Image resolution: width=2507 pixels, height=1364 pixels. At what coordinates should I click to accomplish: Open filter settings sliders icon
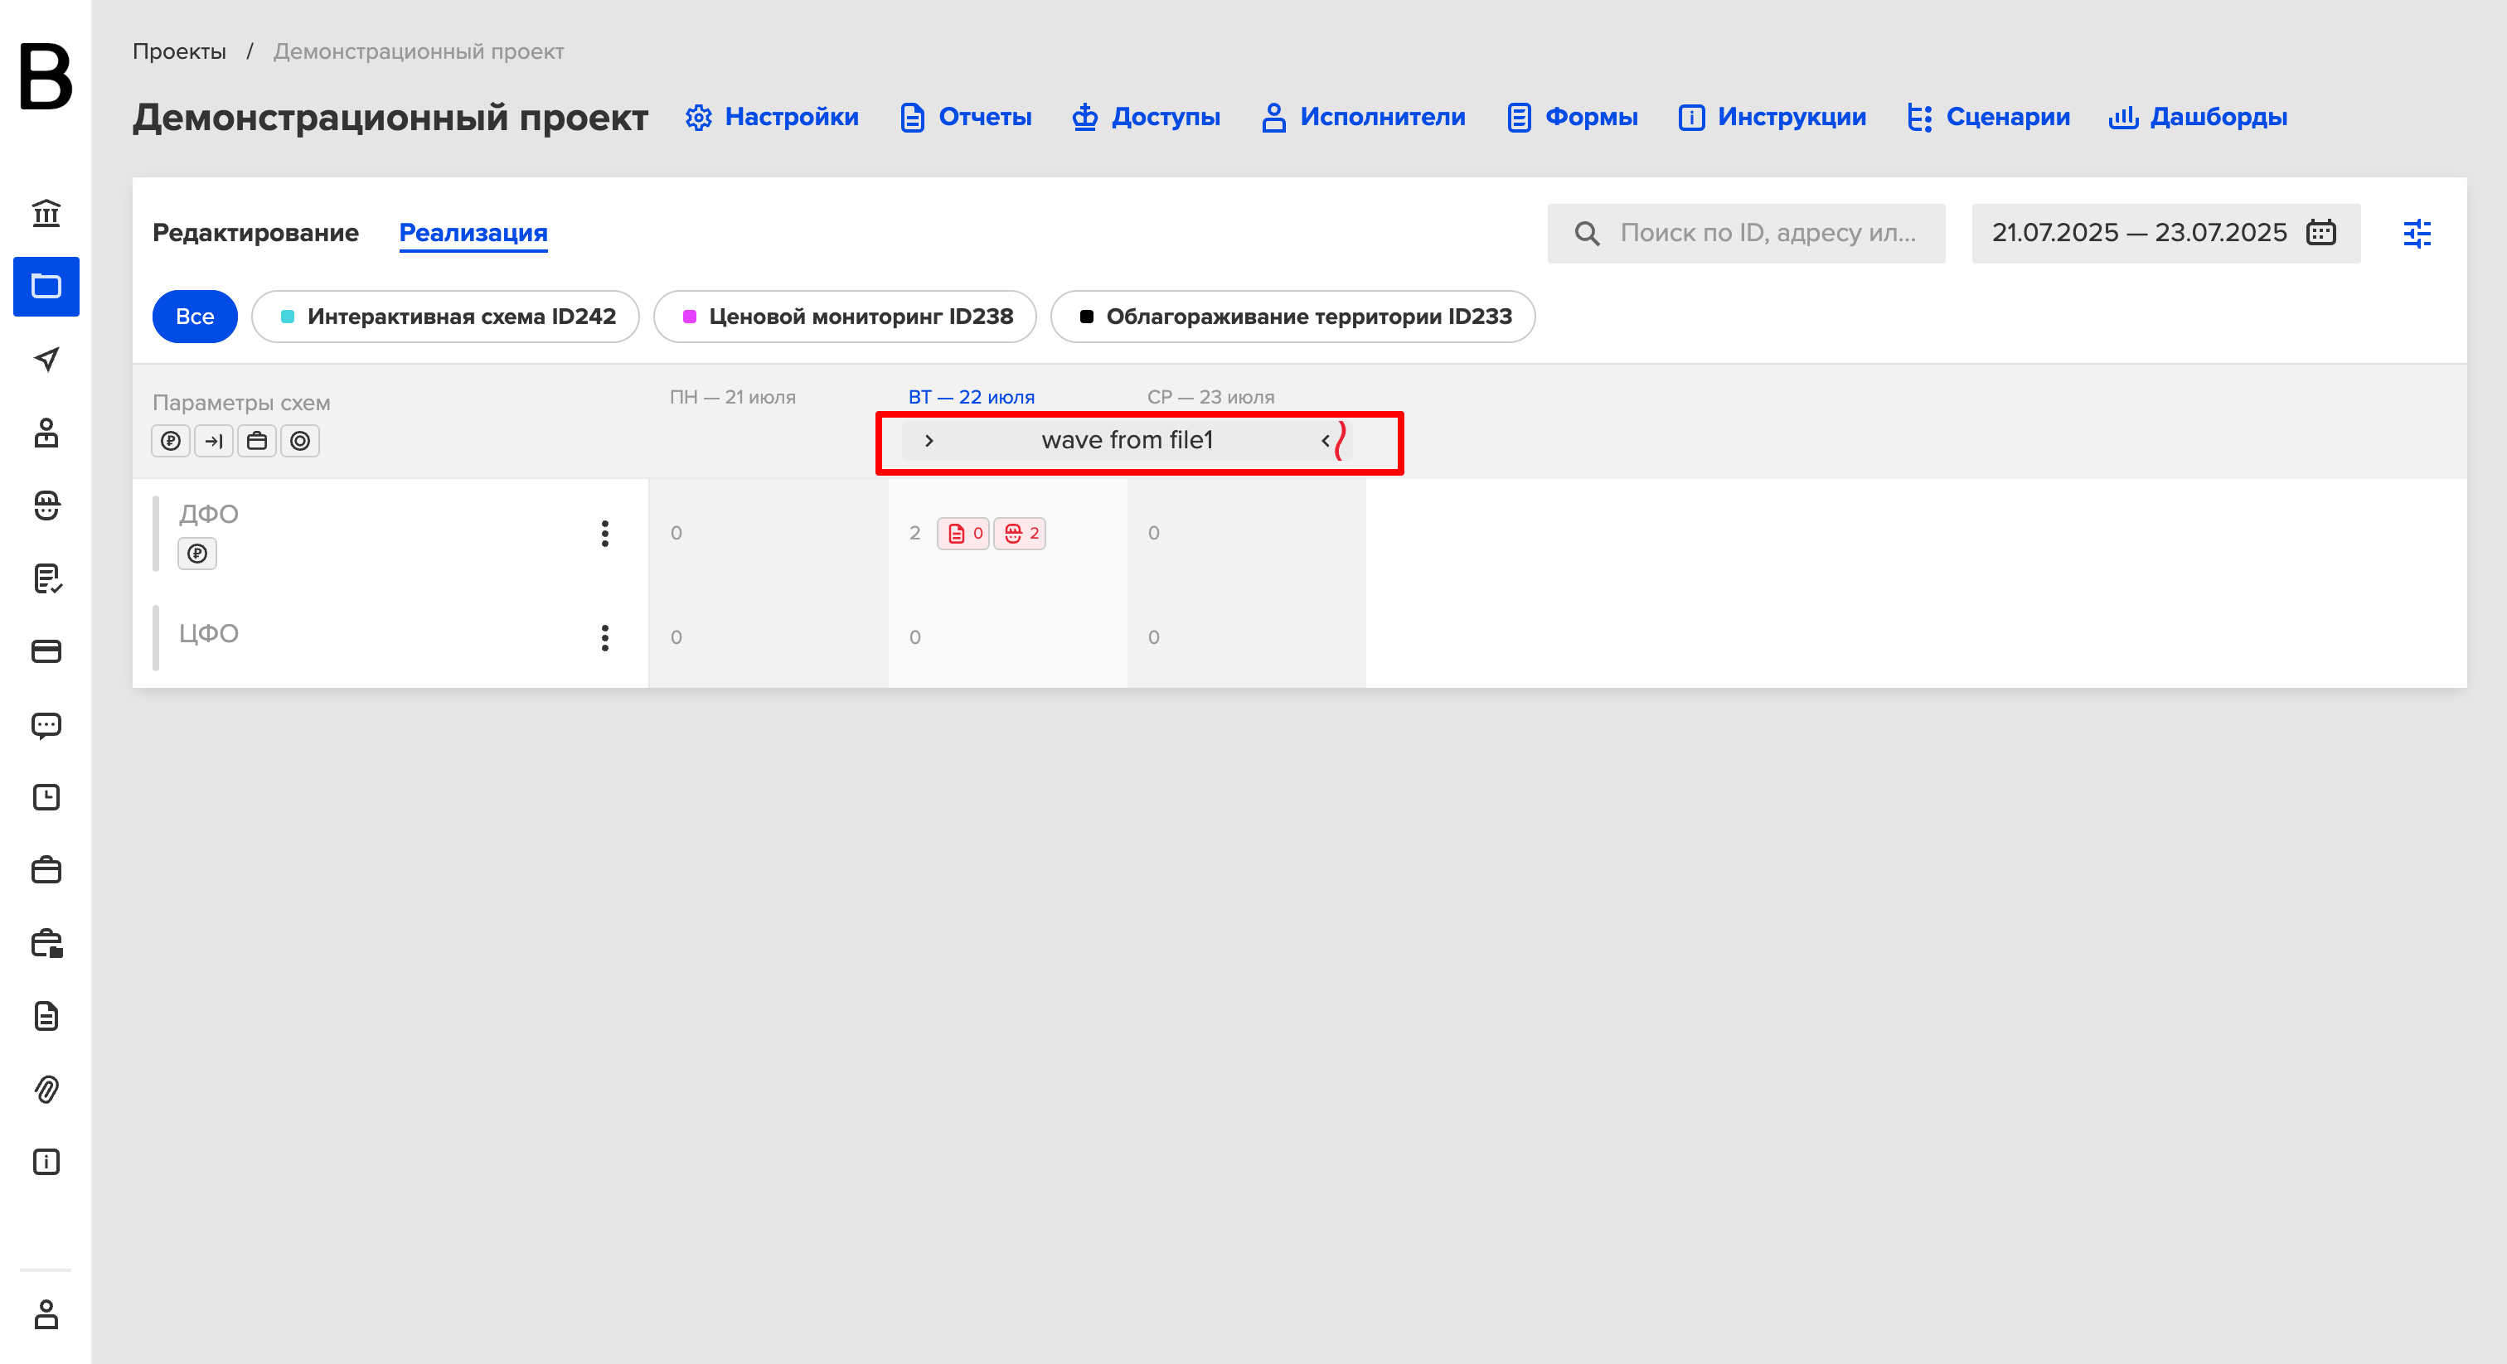click(x=2417, y=234)
